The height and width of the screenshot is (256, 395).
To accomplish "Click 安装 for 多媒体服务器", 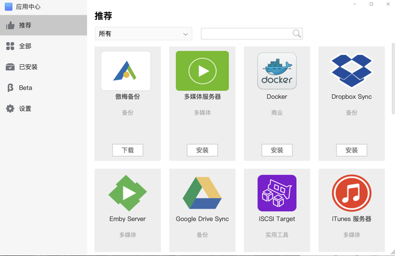I will pyautogui.click(x=202, y=150).
